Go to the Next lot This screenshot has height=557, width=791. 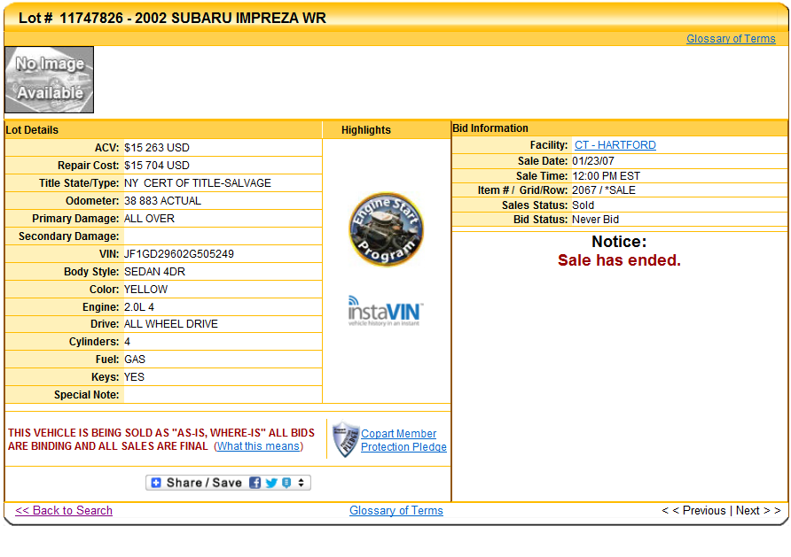758,511
